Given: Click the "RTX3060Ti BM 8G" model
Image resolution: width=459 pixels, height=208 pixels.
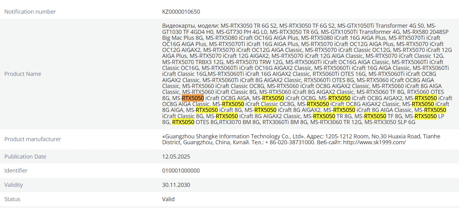Looking at the screenshot, I should (285, 122).
